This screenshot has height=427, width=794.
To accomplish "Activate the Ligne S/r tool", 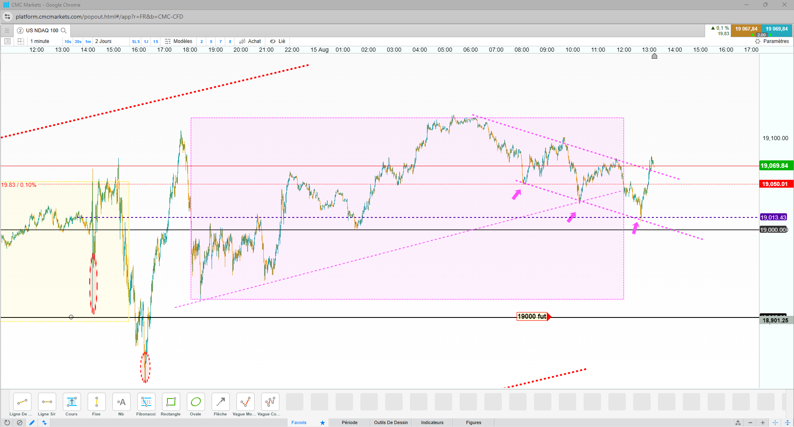I will tap(47, 404).
